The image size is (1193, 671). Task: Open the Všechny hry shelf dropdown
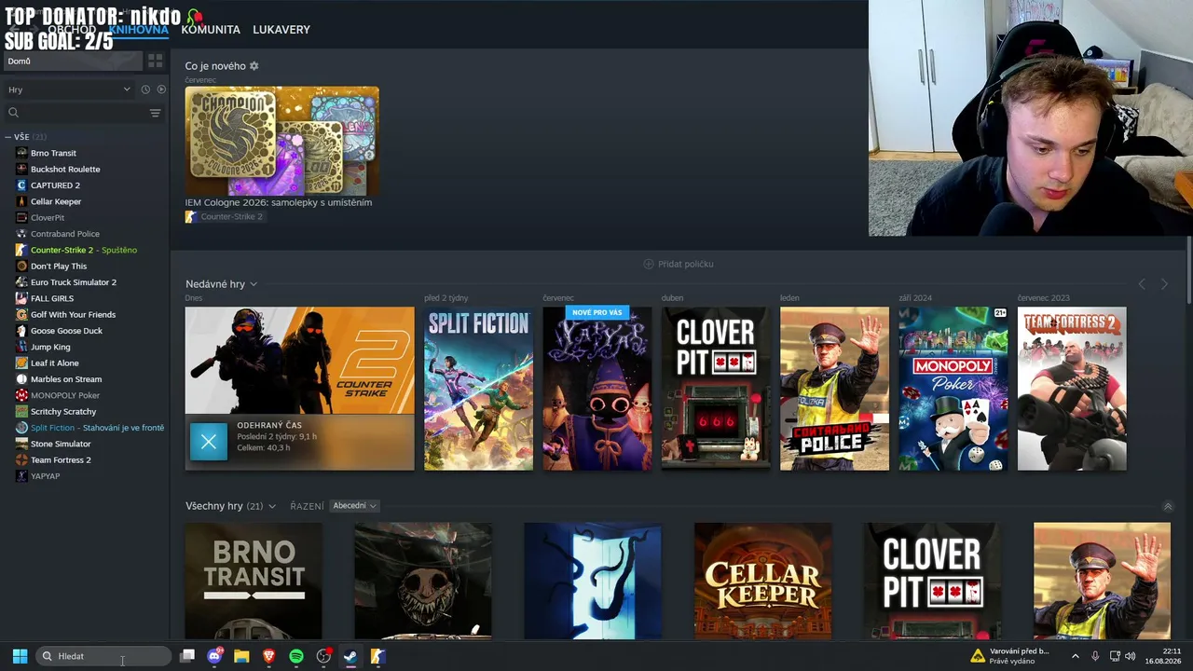(x=272, y=506)
